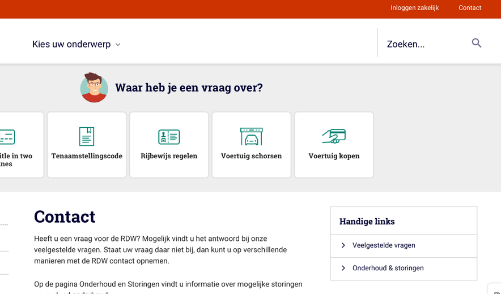Screen dimensions: 501x294
Task: Expand the Kies uw onderwerp dropdown
Action: tap(77, 44)
